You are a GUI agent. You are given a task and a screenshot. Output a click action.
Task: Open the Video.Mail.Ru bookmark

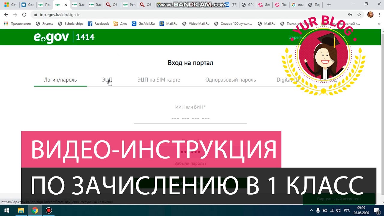196,24
